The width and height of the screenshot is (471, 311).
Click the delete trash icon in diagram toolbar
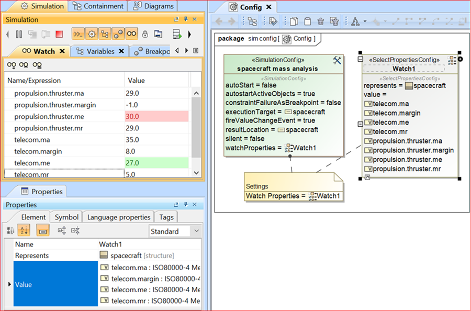320,21
